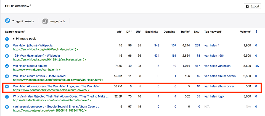Click keywords count 269

pyautogui.click(x=197, y=45)
